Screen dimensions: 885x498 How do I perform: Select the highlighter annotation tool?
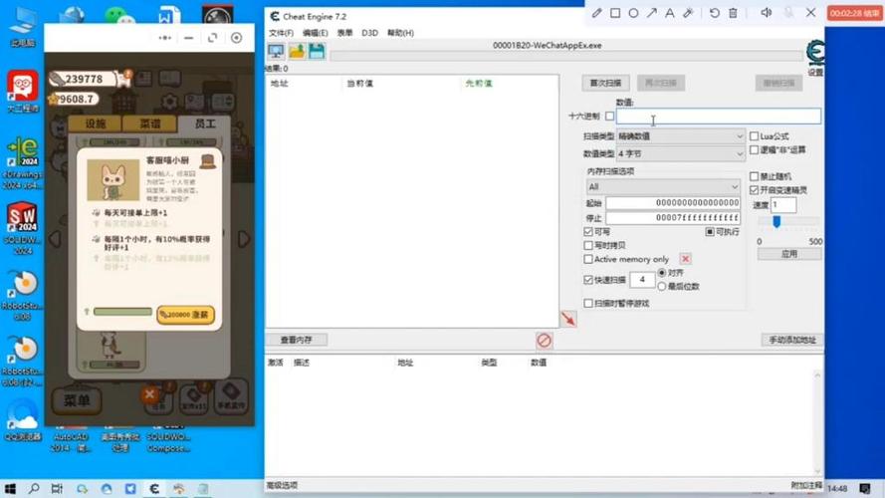tap(688, 12)
